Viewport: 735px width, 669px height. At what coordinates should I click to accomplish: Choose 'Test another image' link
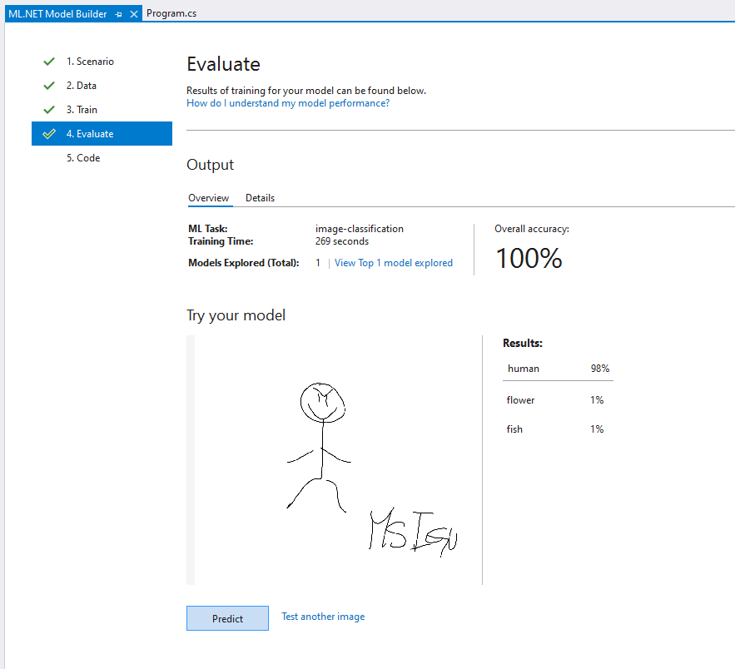coord(323,617)
